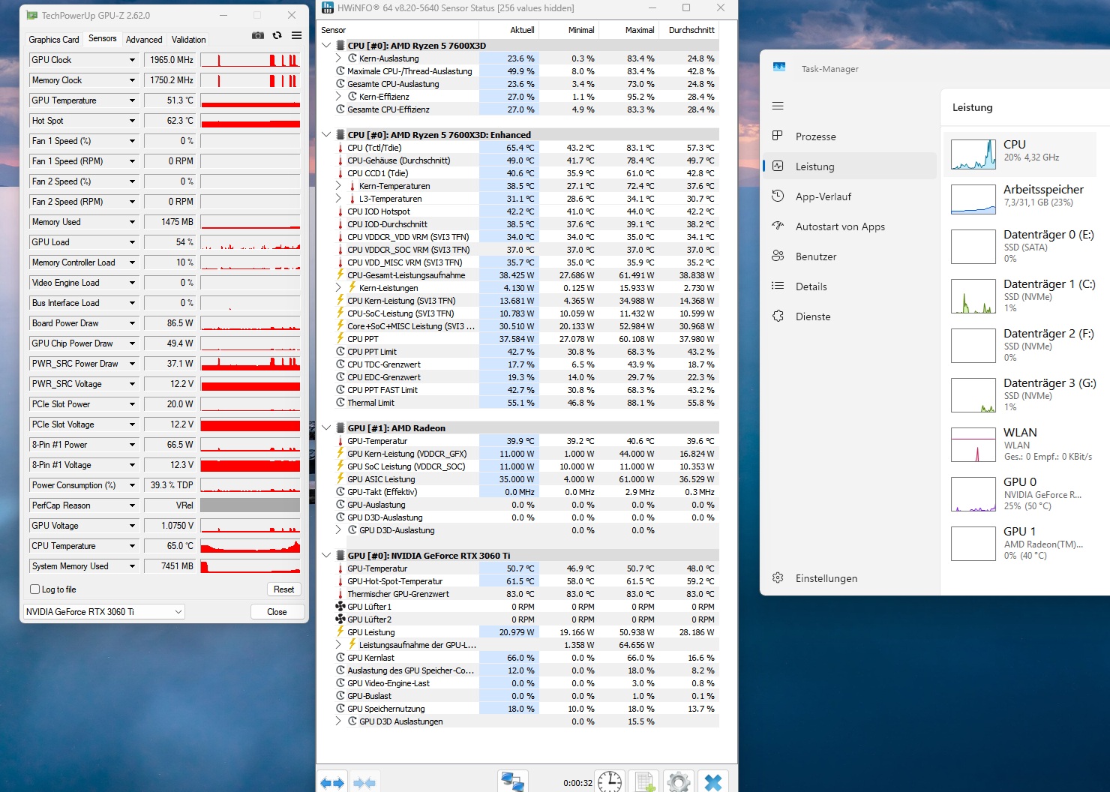
Task: Enable the Log to file checkbox
Action: point(34,589)
